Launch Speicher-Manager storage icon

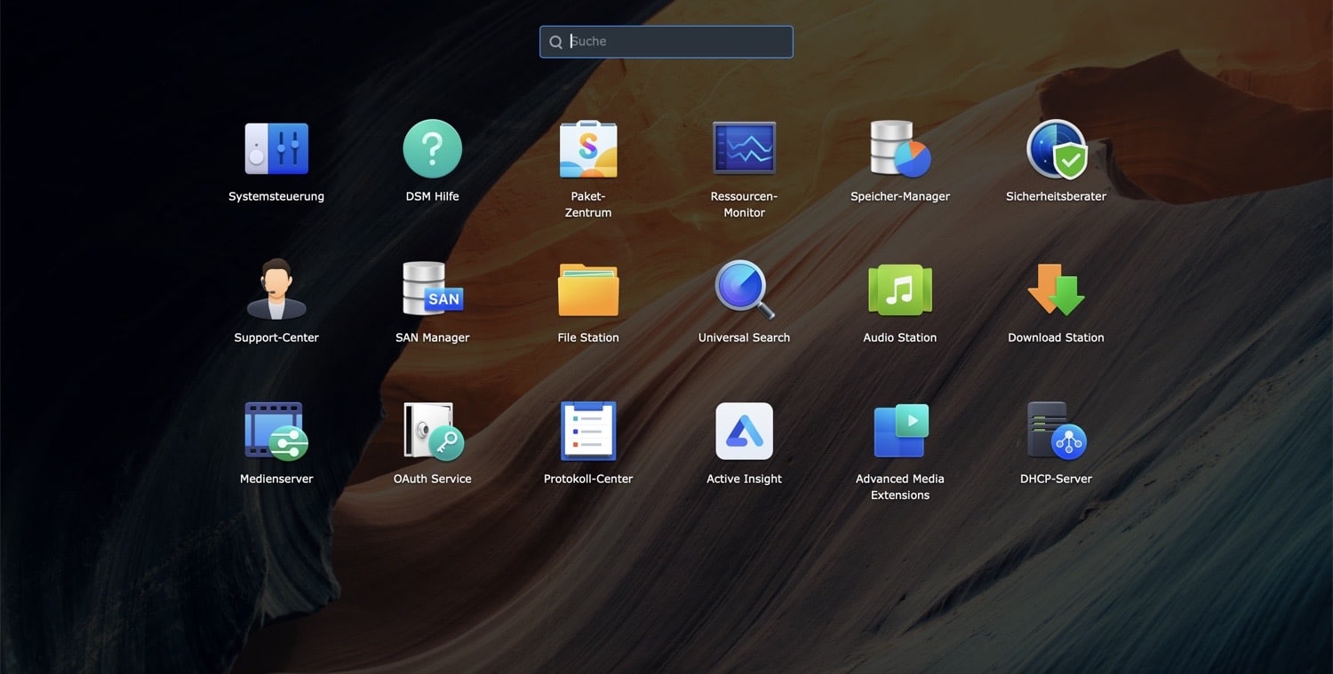pyautogui.click(x=900, y=149)
